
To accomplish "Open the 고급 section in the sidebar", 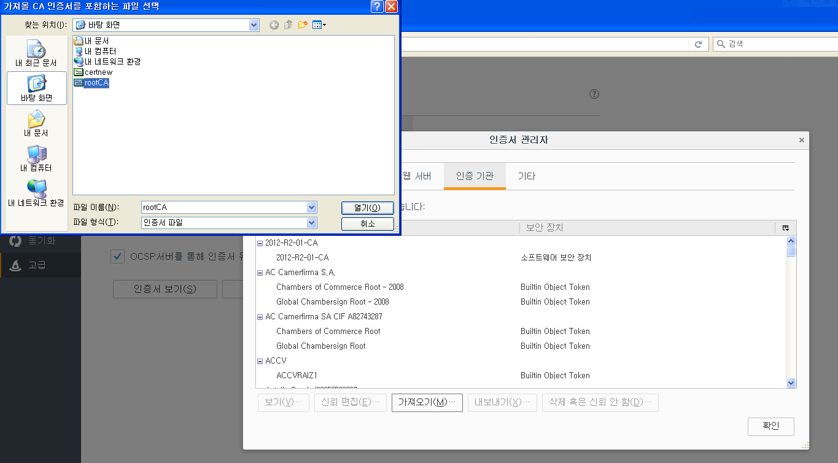I will [x=41, y=265].
